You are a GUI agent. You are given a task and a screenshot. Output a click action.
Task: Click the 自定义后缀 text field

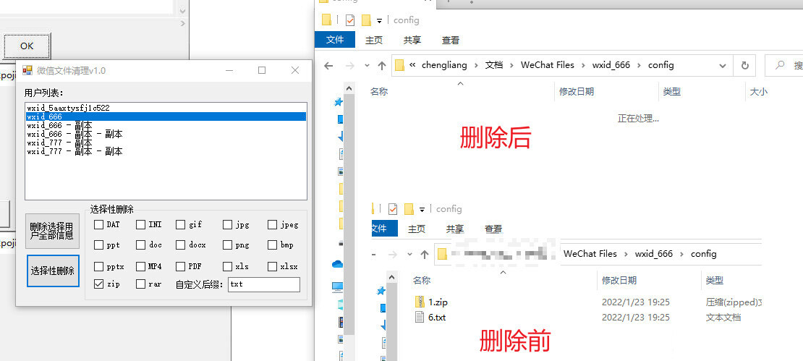[264, 284]
